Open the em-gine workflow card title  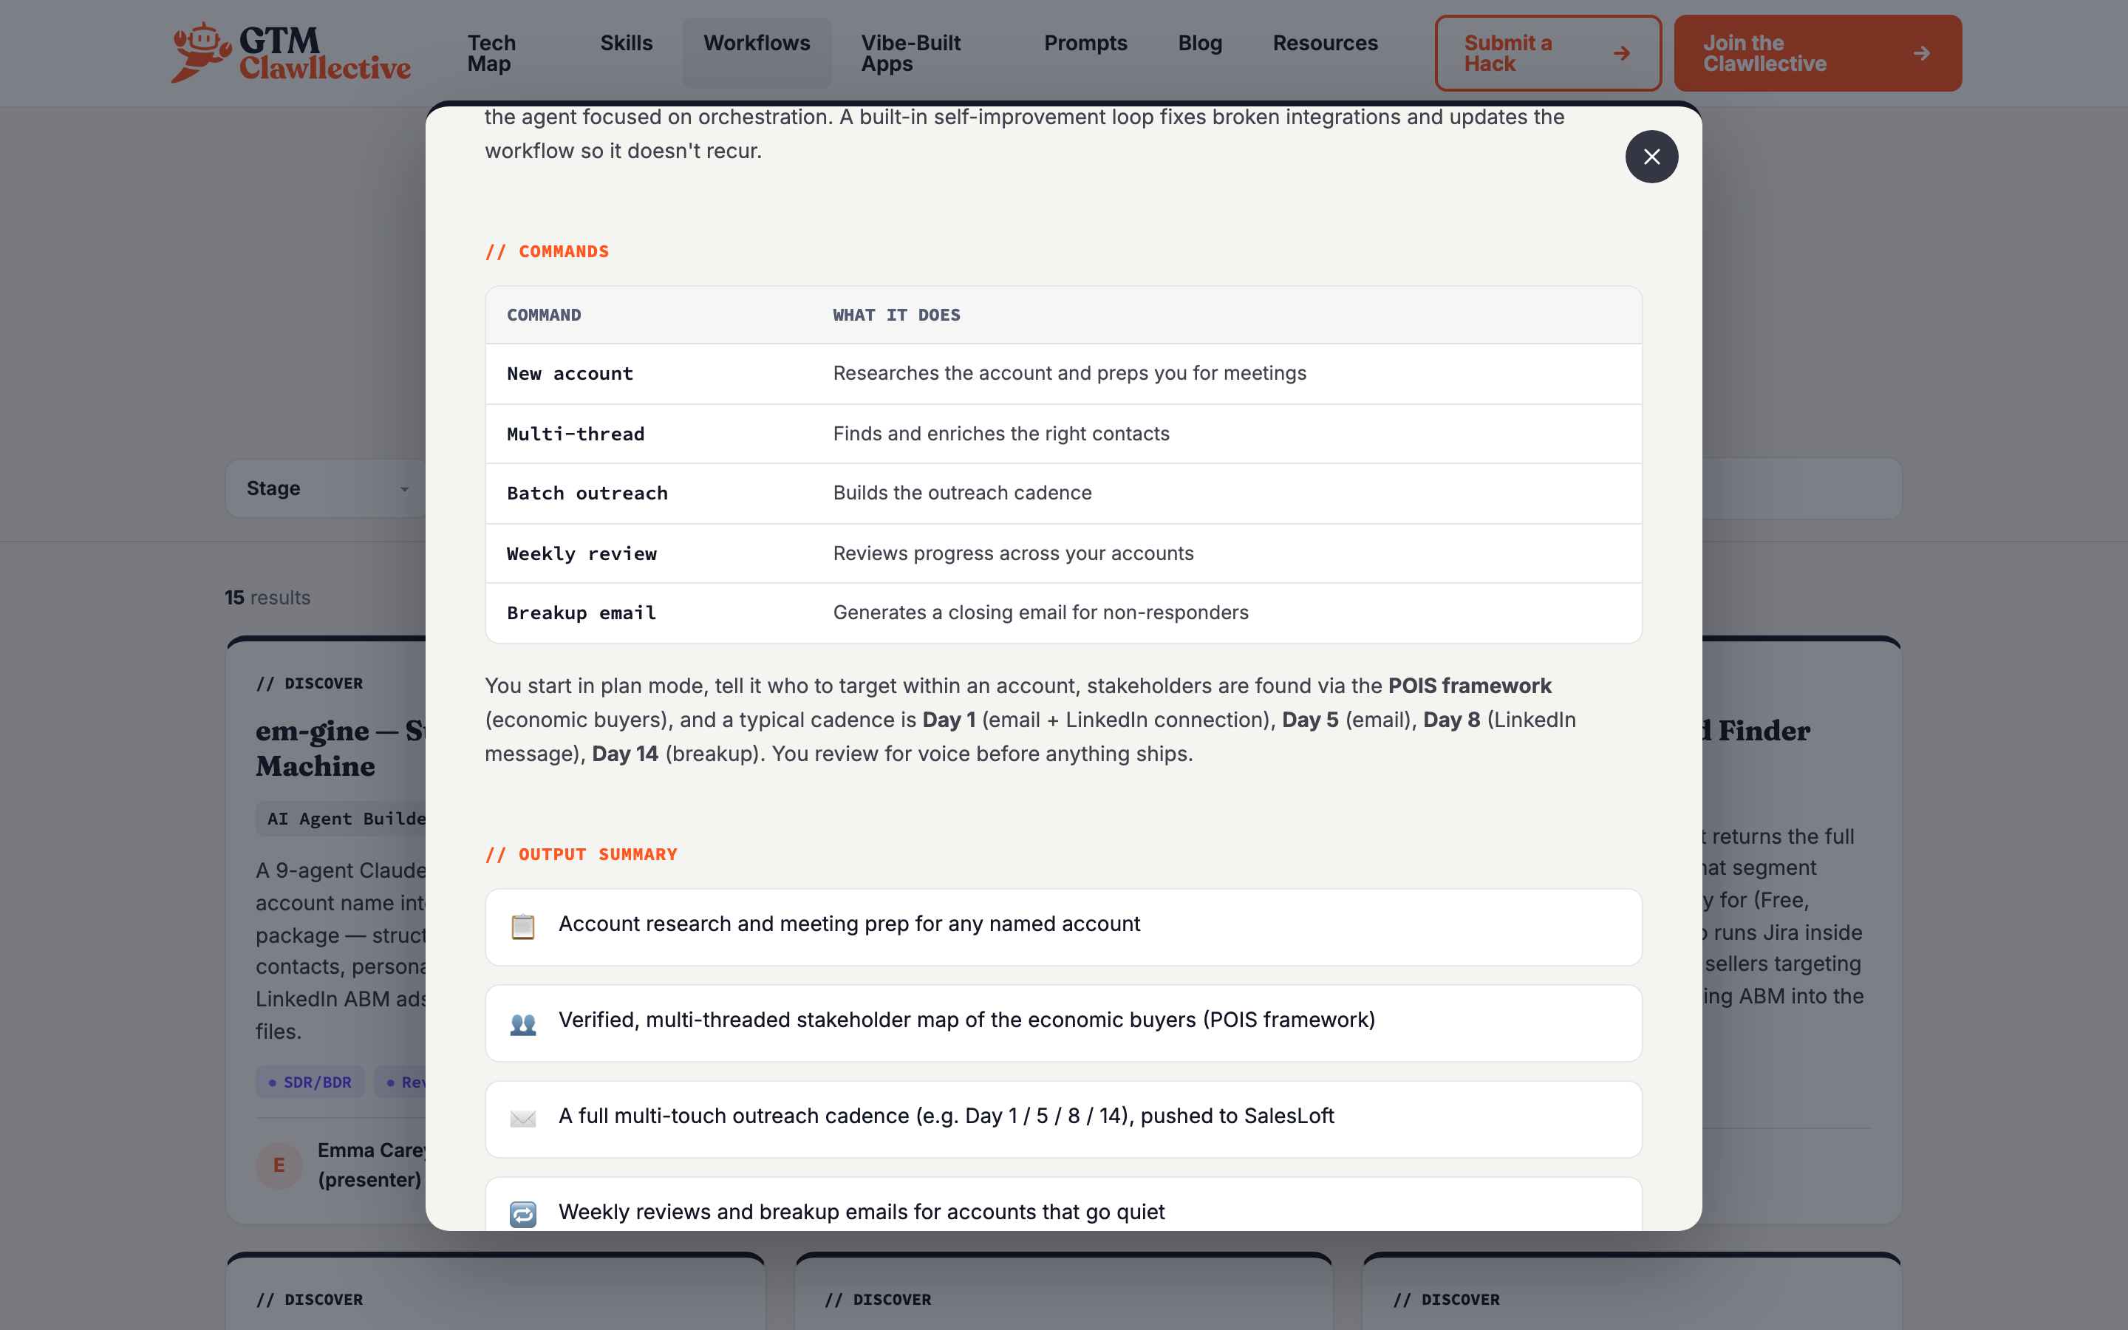(x=341, y=748)
